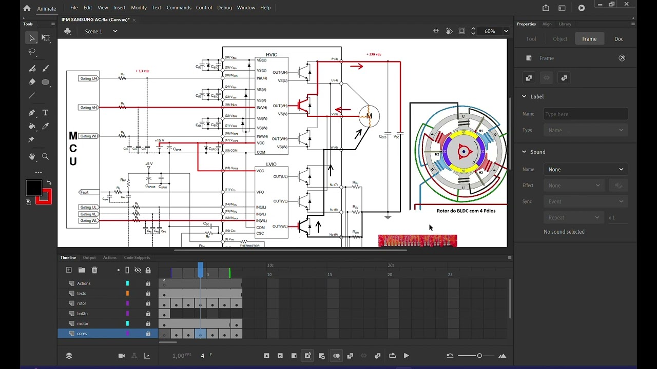Switch to the Doc properties button
657x369 pixels.
[x=619, y=39]
